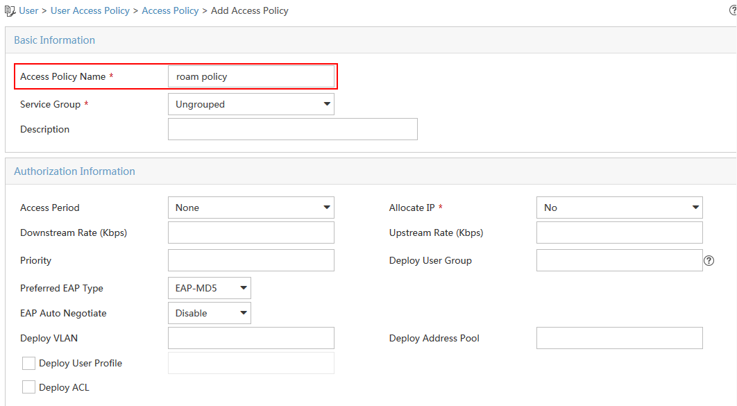This screenshot has height=406, width=737.
Task: Focus the Priority input field
Action: coord(251,260)
